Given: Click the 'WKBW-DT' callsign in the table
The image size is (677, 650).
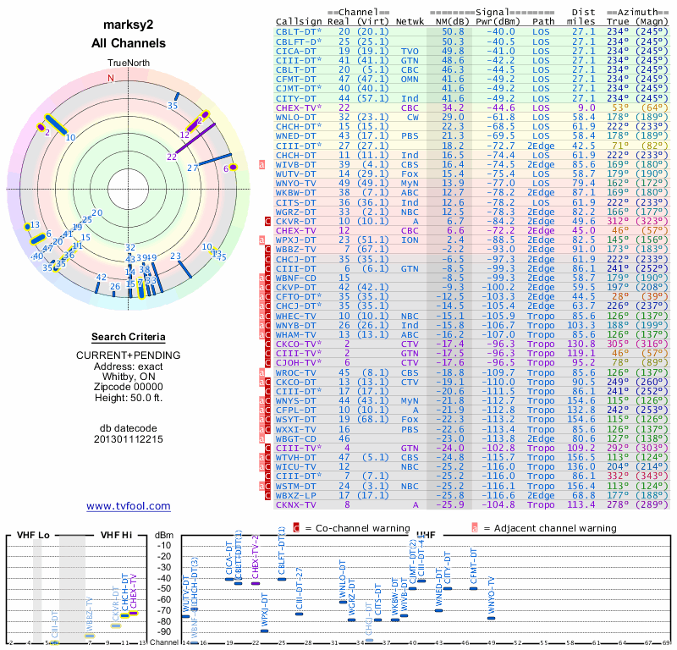Looking at the screenshot, I should point(295,193).
